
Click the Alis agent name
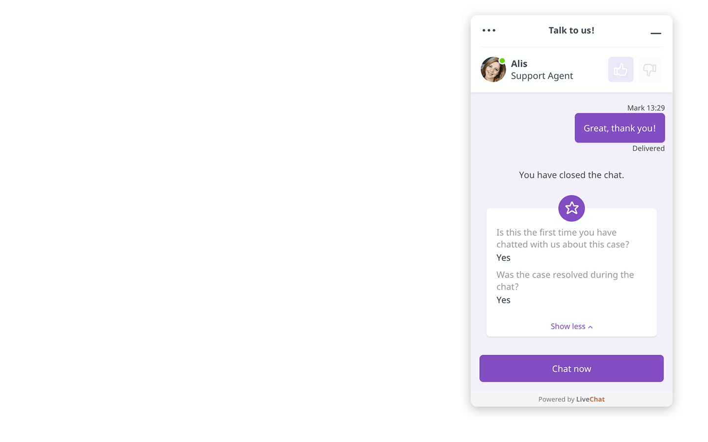tap(519, 64)
